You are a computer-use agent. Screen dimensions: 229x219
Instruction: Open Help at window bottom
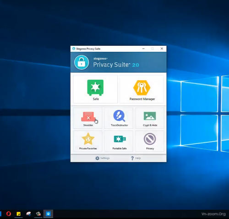136,158
